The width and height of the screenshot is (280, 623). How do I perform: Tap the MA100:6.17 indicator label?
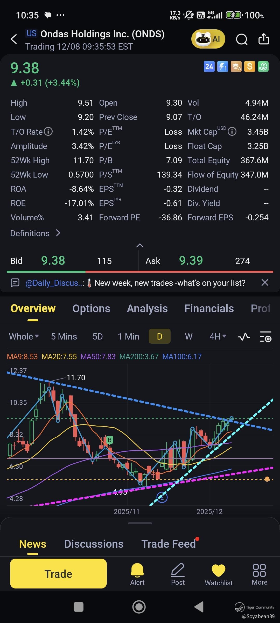click(182, 357)
